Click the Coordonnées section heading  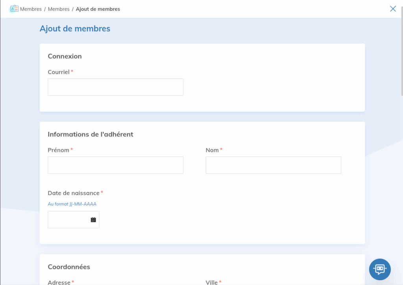pyautogui.click(x=69, y=267)
